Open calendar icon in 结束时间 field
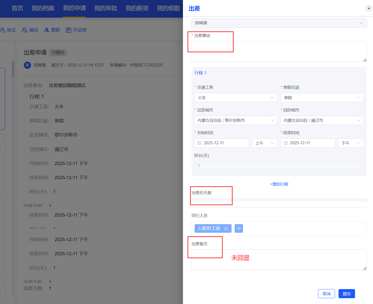This screenshot has width=373, height=304. pyautogui.click(x=286, y=143)
